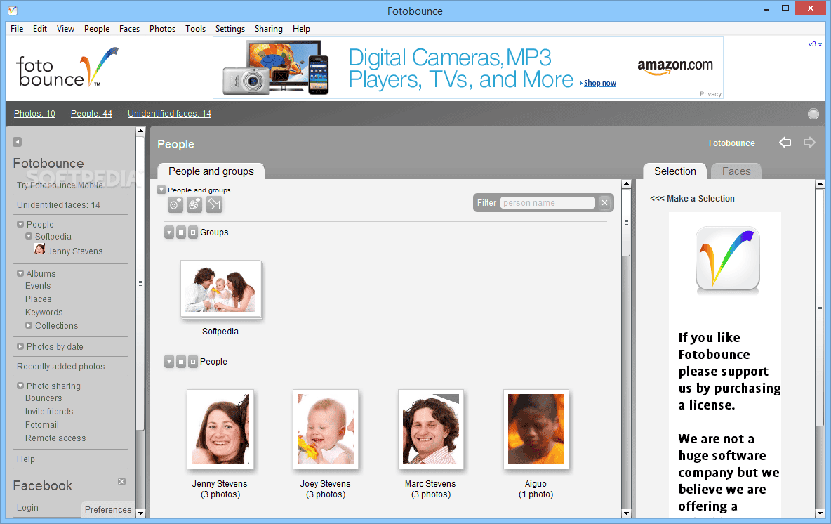
Task: Select Joey Stevens' photo thumbnail
Action: [326, 429]
